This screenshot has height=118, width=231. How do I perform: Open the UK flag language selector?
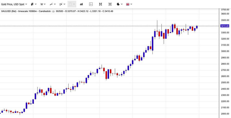[128, 4]
